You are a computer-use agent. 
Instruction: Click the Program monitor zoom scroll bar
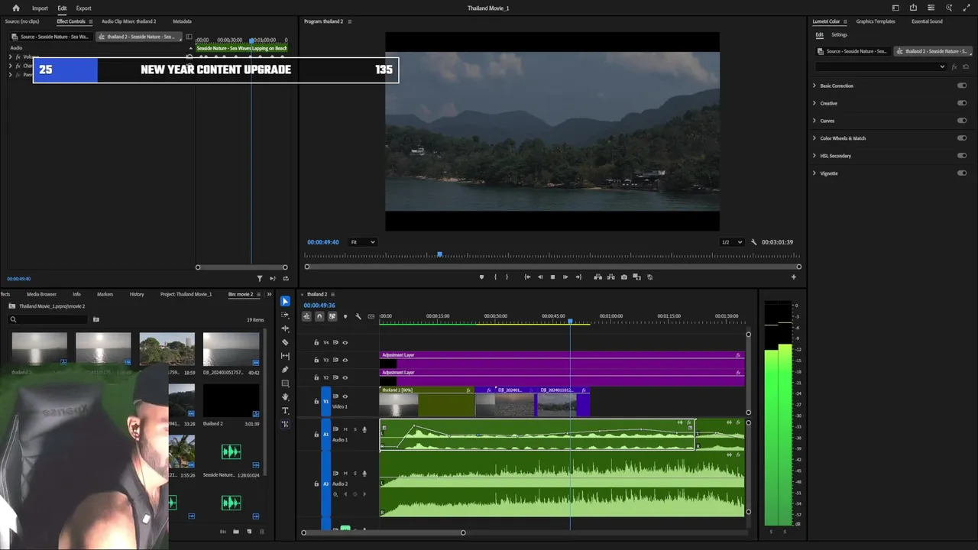tap(552, 267)
